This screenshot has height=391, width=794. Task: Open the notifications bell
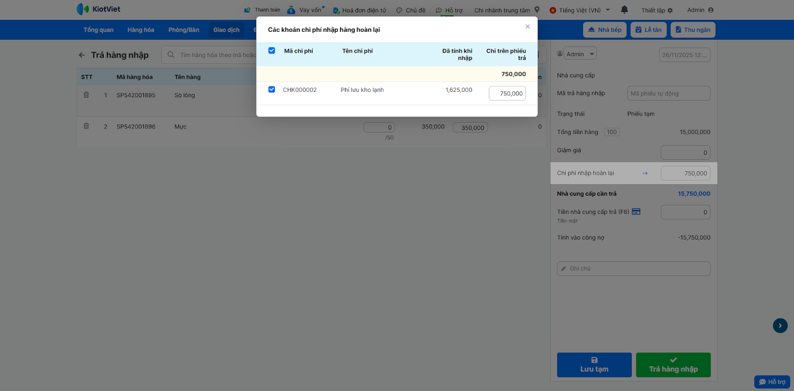(624, 9)
